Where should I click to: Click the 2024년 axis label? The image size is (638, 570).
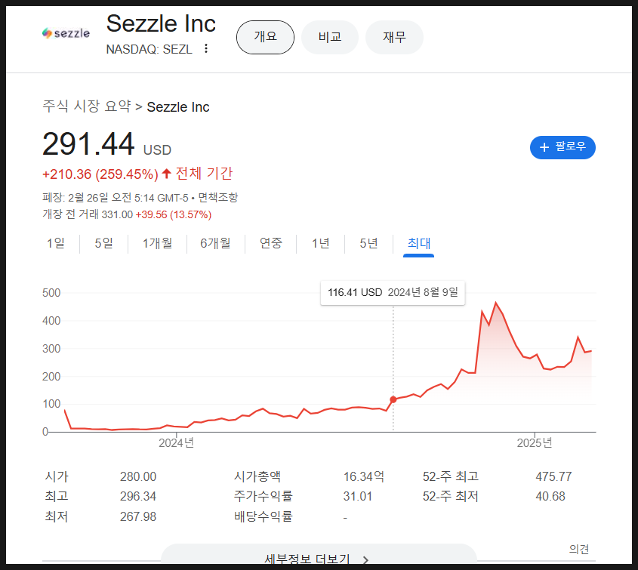pos(176,443)
